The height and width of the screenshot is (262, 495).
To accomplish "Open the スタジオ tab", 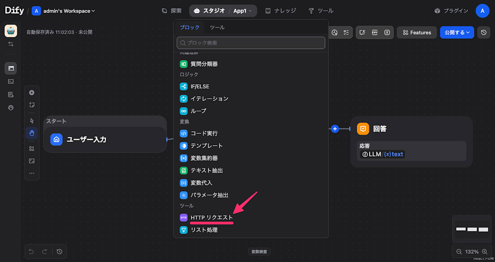I will [209, 11].
